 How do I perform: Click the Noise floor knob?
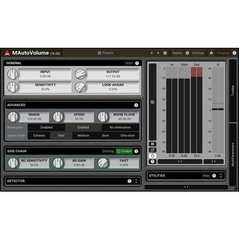(103, 117)
